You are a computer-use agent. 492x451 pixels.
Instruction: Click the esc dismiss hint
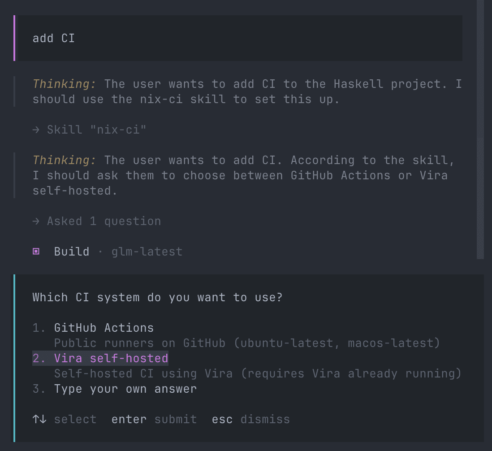[x=251, y=419]
